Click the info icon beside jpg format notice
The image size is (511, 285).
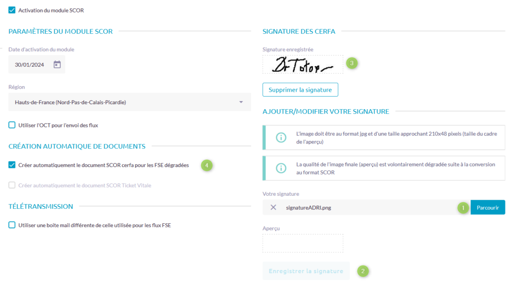tap(281, 138)
